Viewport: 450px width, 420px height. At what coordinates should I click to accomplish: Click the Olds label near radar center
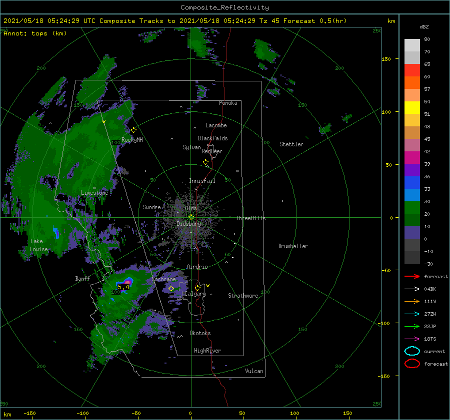(190, 208)
